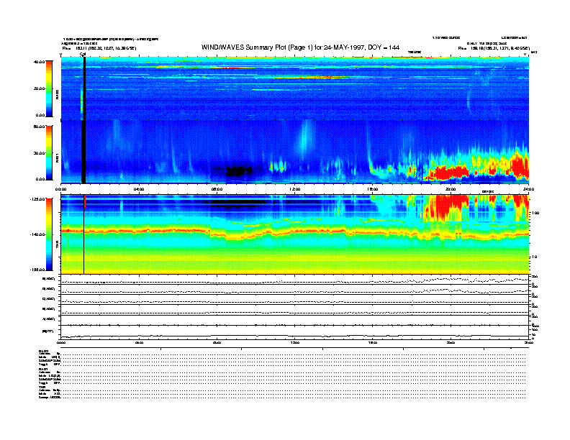Click the bright cyan burst near 12:30 in RAD1

(x=304, y=139)
